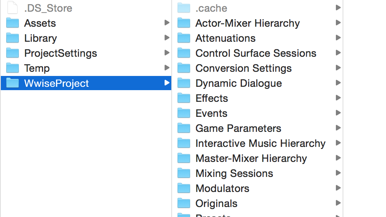The width and height of the screenshot is (386, 217).
Task: Select Conversion Settings folder
Action: [x=244, y=68]
